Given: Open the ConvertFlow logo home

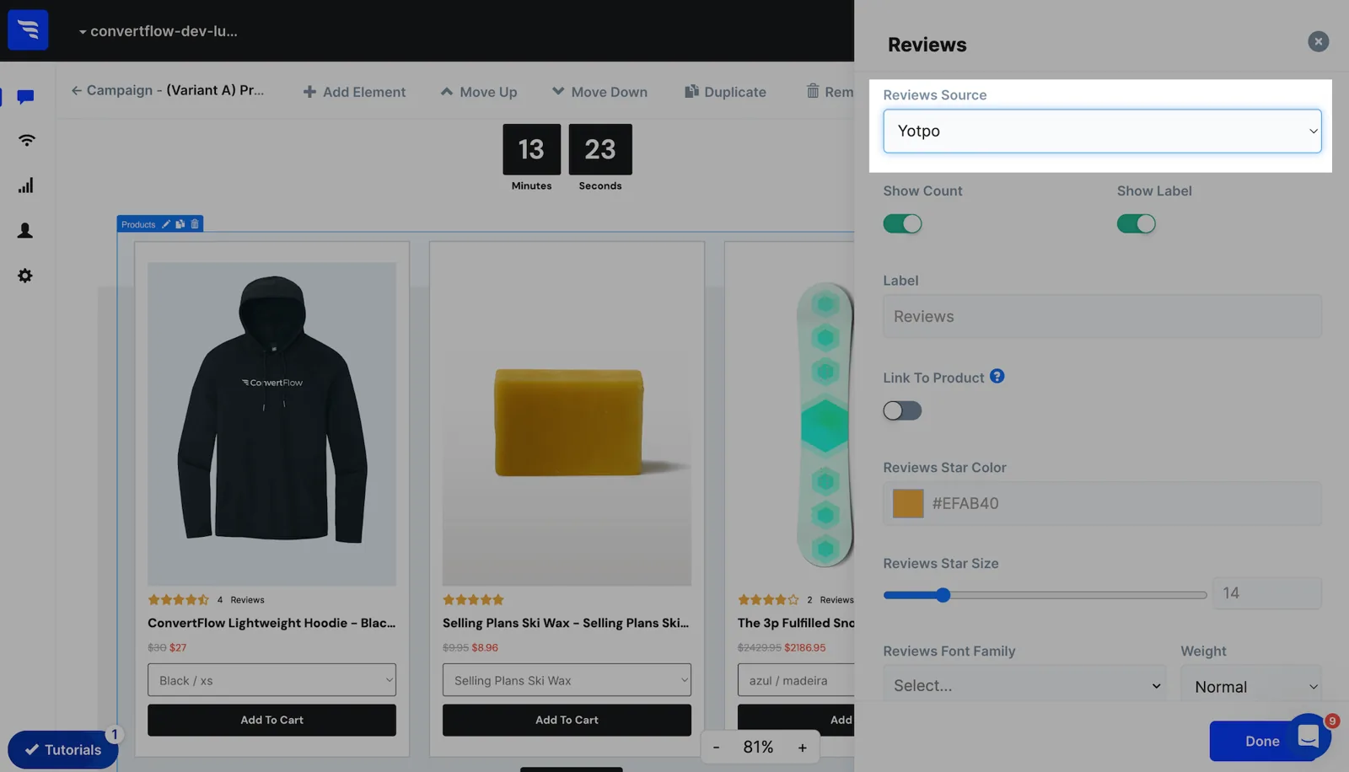Looking at the screenshot, I should coord(28,30).
